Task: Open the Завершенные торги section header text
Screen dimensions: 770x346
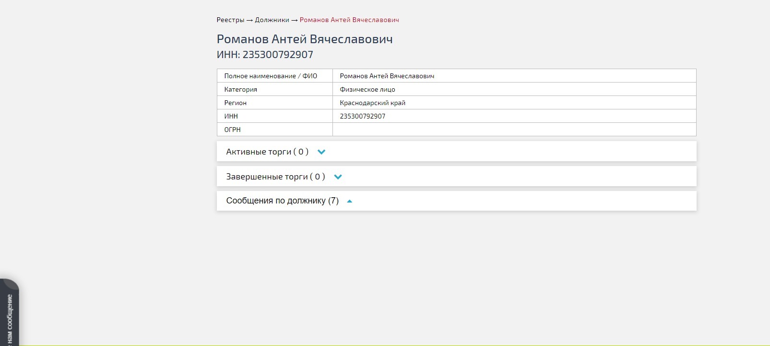Action: tap(275, 177)
